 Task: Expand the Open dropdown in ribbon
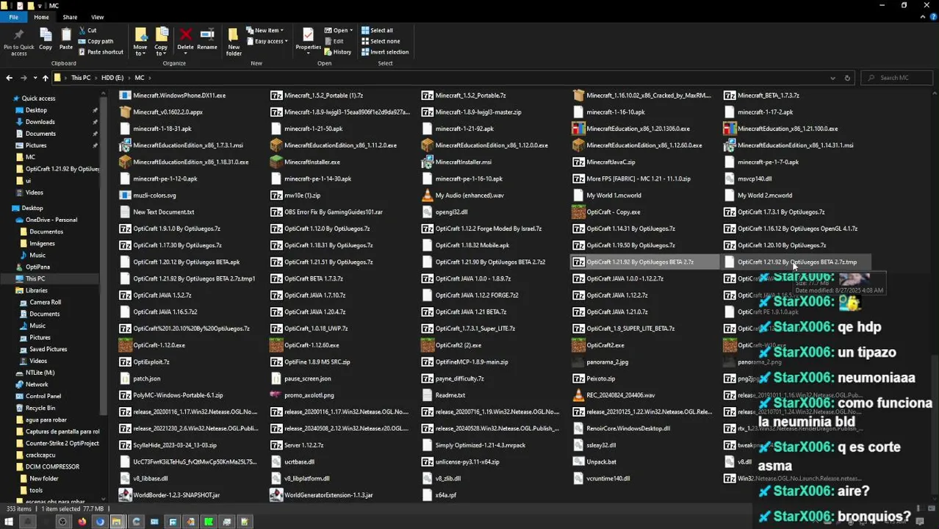[x=339, y=31]
